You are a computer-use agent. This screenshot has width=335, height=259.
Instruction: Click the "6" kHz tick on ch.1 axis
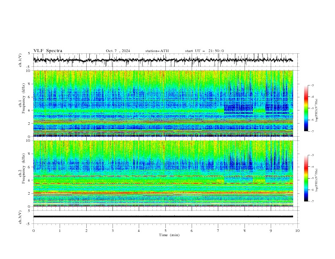(30, 97)
